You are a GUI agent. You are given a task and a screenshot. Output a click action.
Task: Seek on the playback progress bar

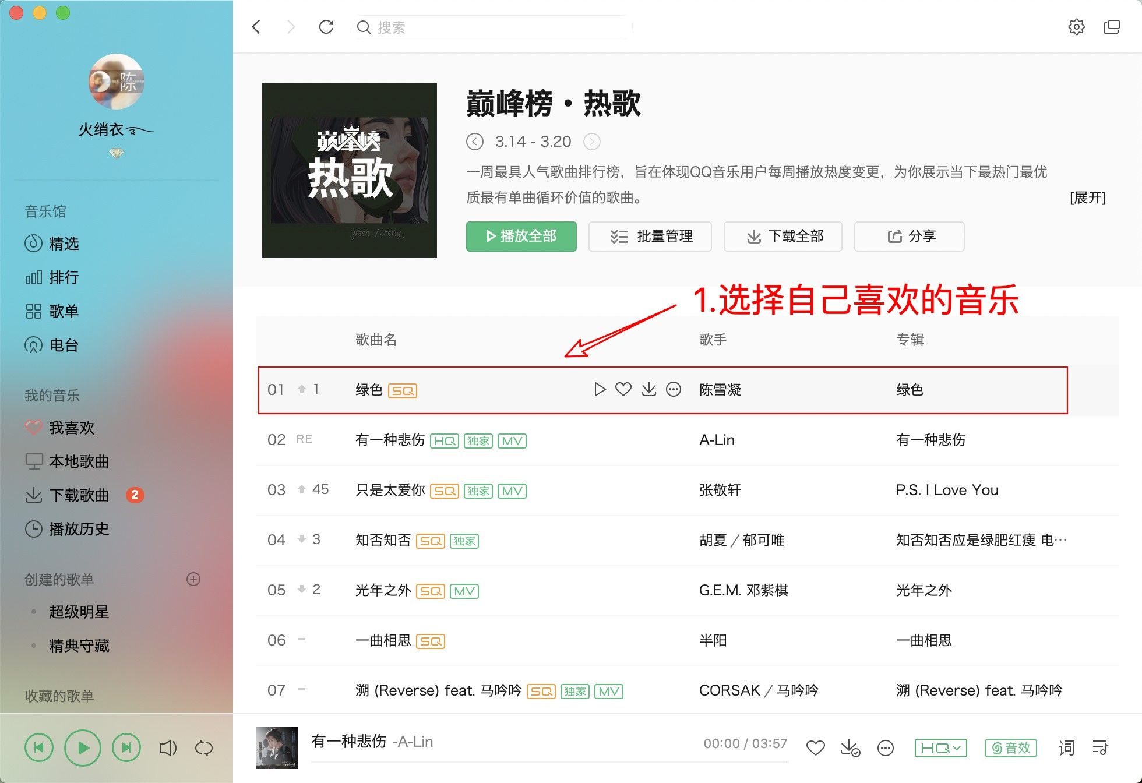point(550,761)
